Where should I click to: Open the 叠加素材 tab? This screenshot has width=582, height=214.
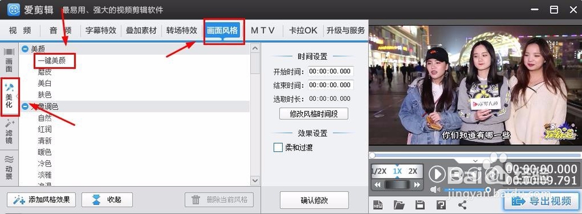coord(141,30)
